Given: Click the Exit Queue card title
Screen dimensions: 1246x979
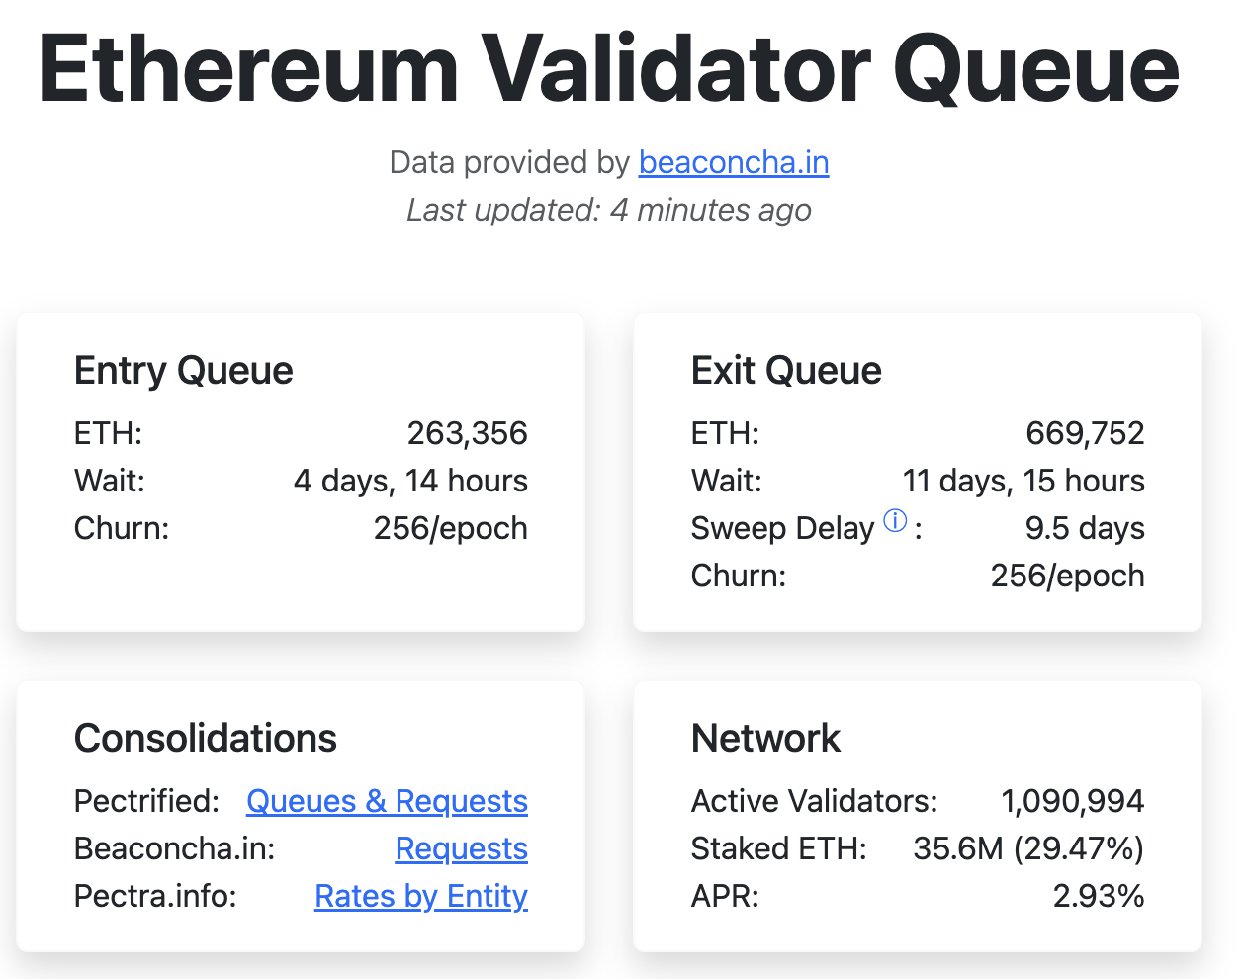Looking at the screenshot, I should [786, 371].
